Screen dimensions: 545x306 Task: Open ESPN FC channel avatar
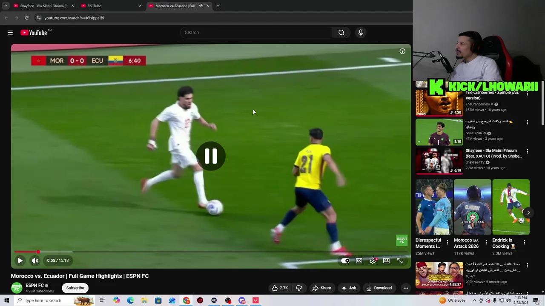point(17,288)
